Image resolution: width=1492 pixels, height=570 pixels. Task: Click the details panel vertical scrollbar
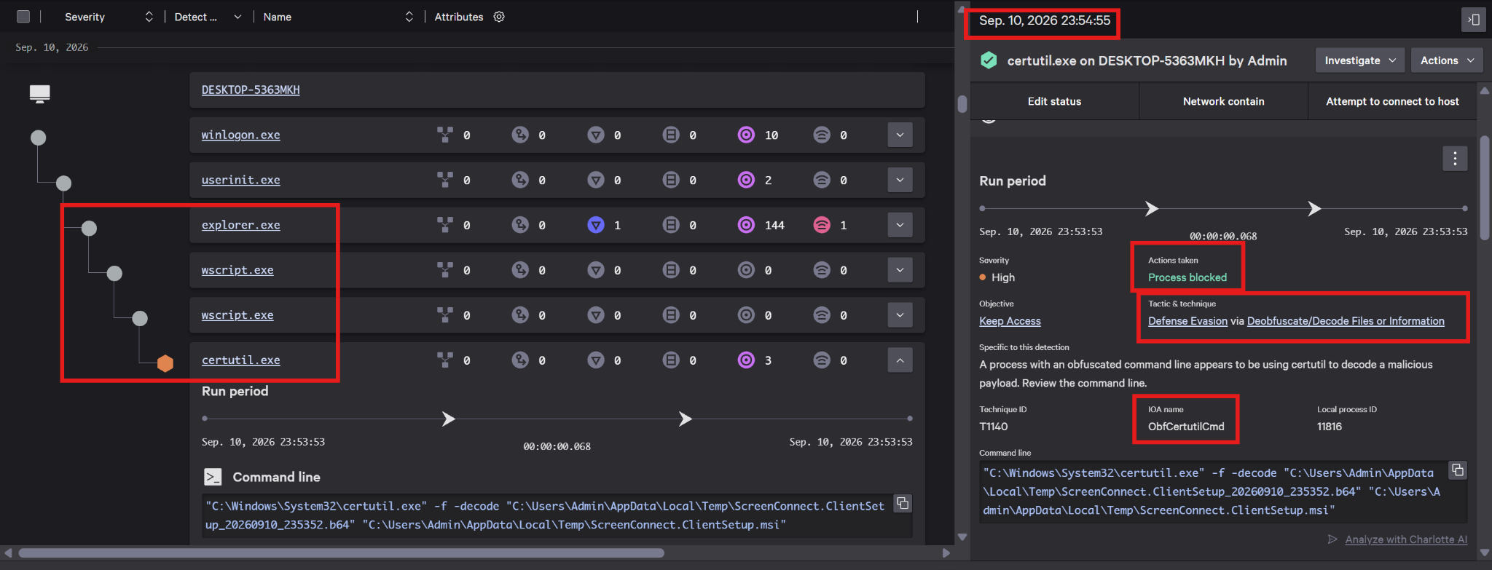pos(1485,188)
